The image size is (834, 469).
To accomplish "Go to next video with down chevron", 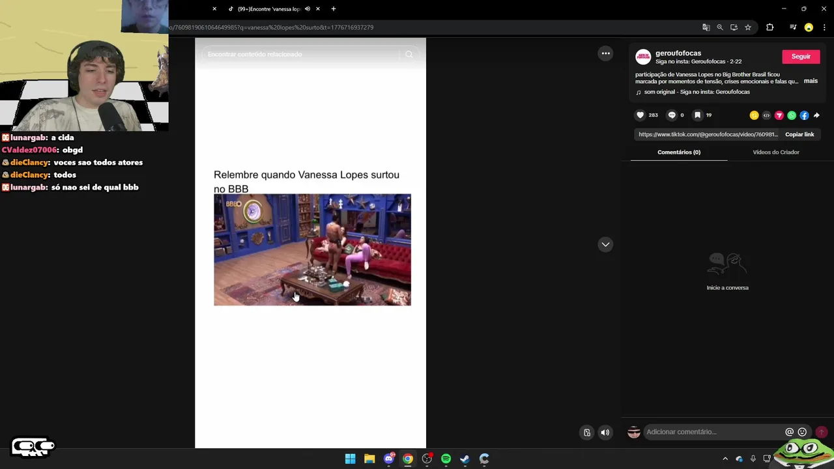I will (605, 244).
